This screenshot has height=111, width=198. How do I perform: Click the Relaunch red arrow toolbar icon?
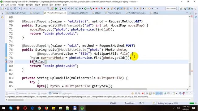click(102, 9)
